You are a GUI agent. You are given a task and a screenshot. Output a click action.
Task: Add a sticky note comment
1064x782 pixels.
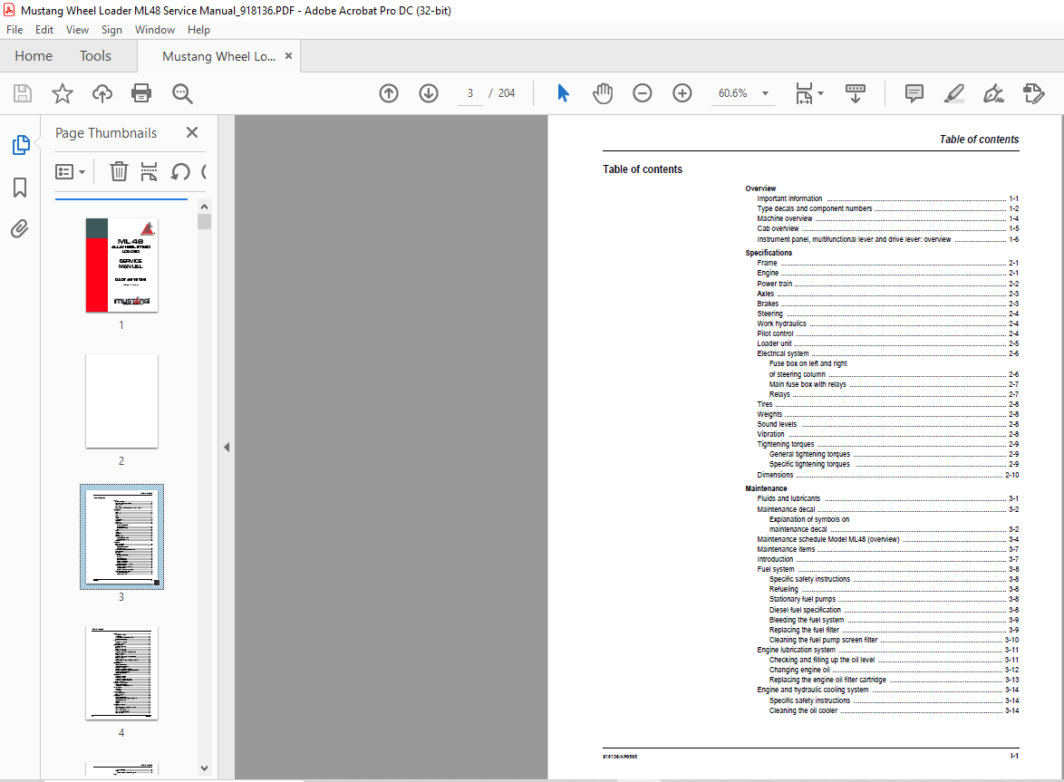914,93
